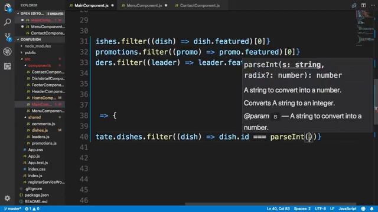Open DishdetailCompo... file in tree

(40, 78)
